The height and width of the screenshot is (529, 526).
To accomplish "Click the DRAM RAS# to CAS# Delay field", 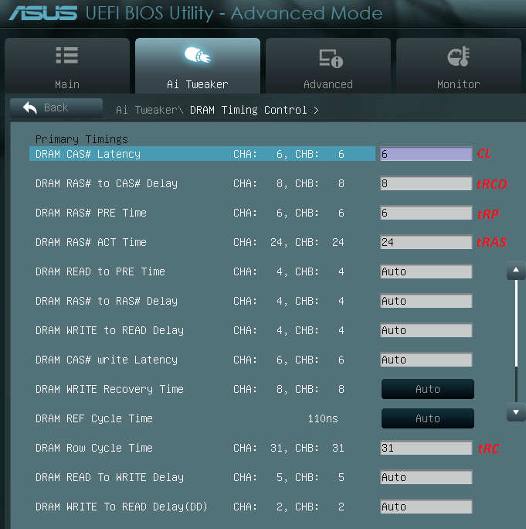I will click(x=426, y=183).
